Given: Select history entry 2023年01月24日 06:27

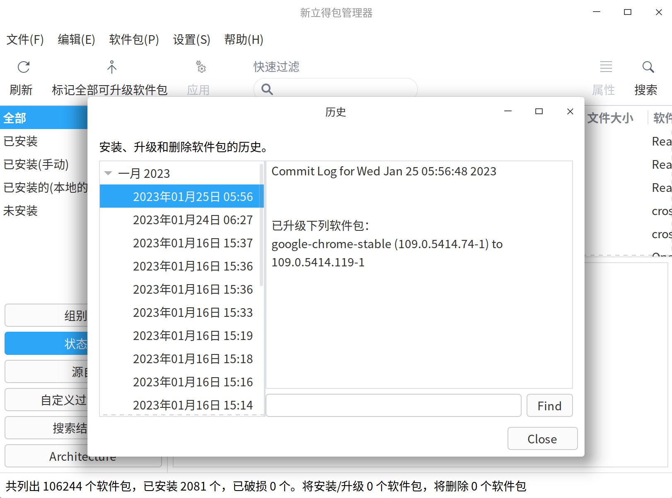Looking at the screenshot, I should [x=193, y=220].
